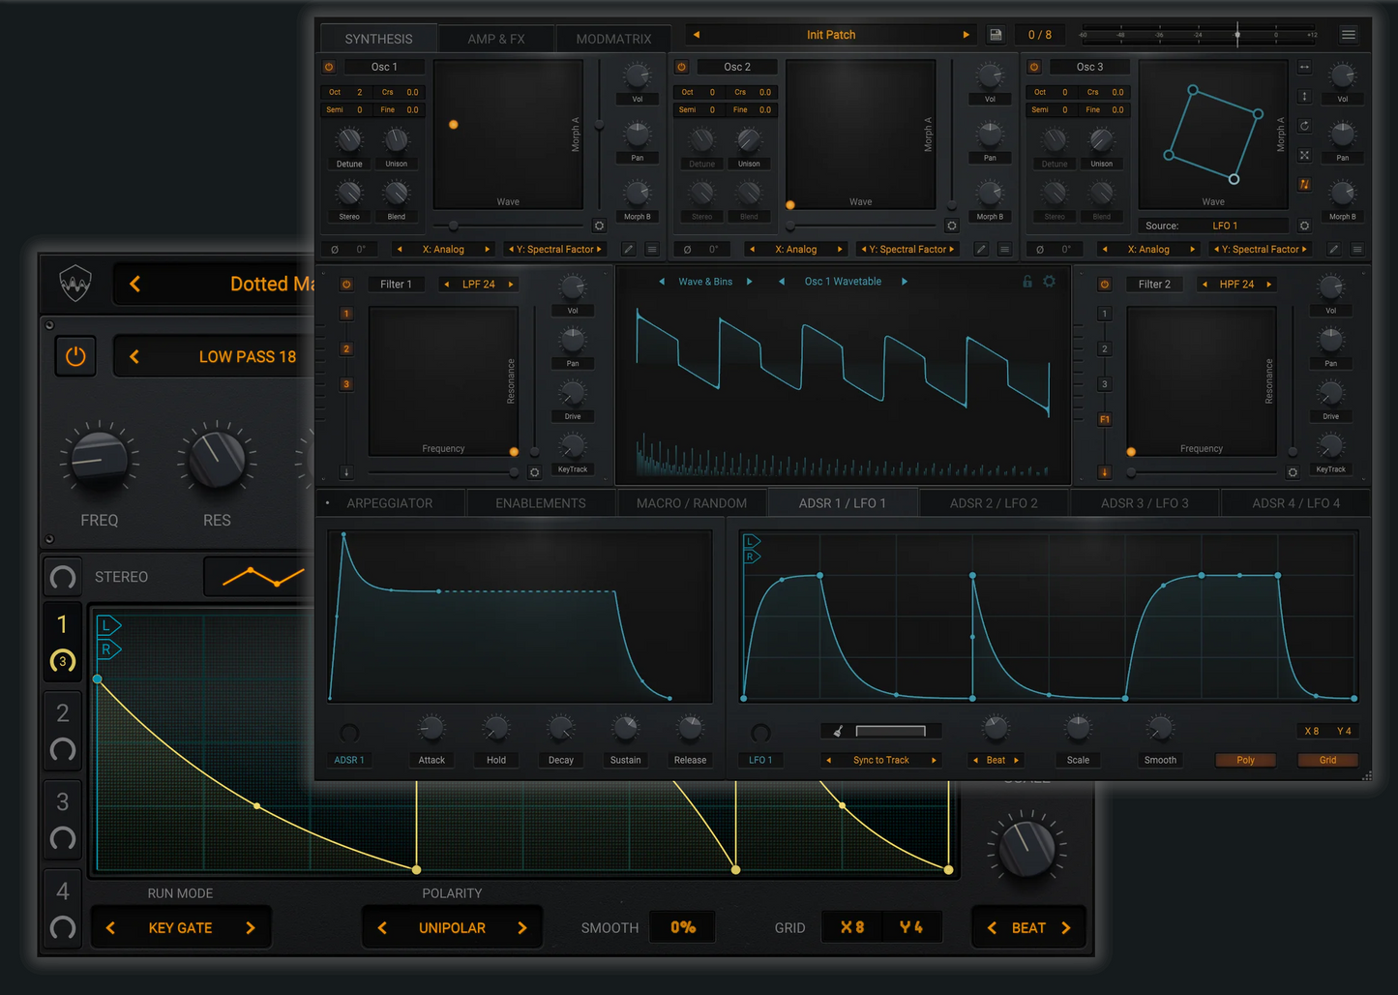
Task: Click Osc 1 phase invert Ø symbol
Action: point(335,249)
